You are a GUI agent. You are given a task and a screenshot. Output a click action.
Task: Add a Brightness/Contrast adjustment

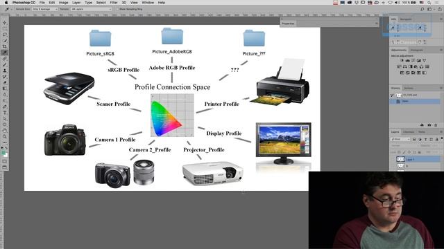[x=402, y=60]
